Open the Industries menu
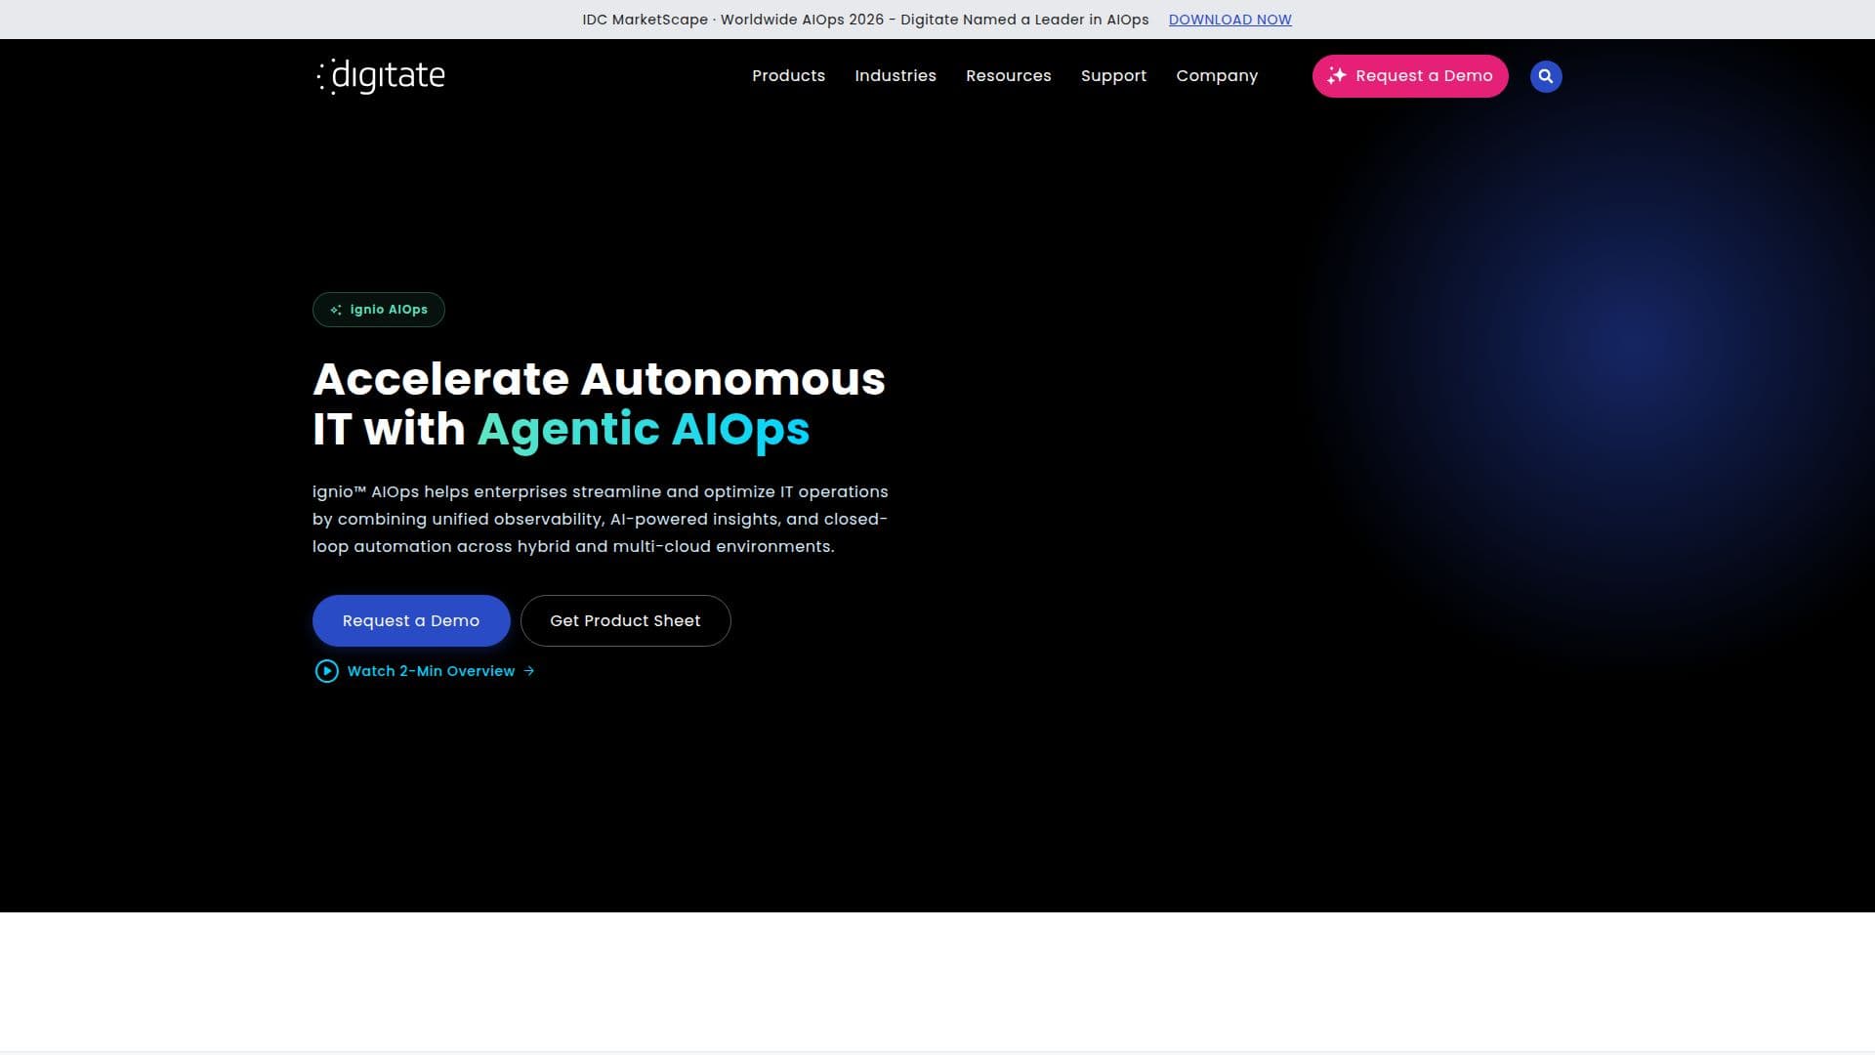The width and height of the screenshot is (1875, 1055). click(x=895, y=76)
